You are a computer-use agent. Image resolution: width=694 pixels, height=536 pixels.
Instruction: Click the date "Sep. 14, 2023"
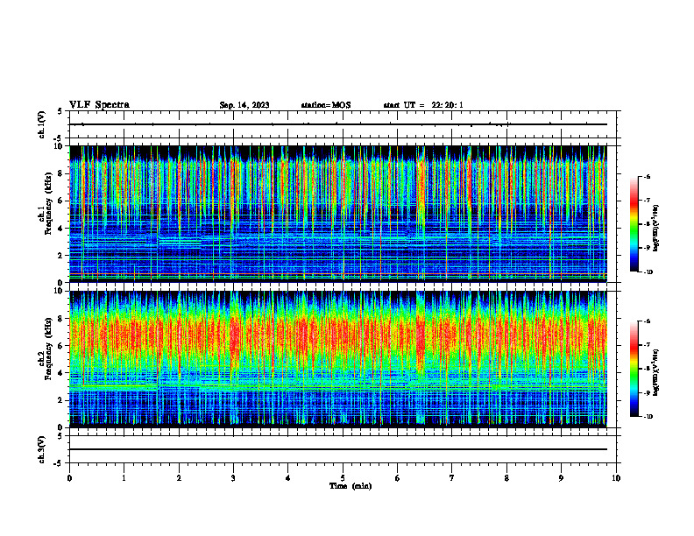pos(244,105)
